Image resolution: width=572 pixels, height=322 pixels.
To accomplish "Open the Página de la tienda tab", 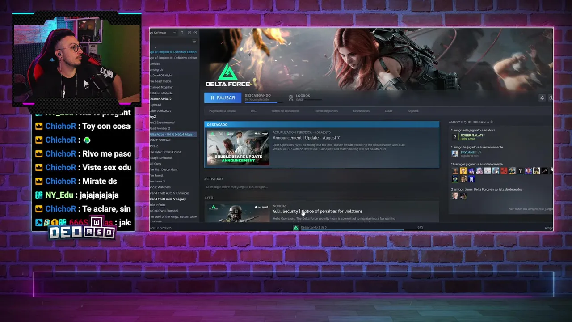I will (x=222, y=111).
